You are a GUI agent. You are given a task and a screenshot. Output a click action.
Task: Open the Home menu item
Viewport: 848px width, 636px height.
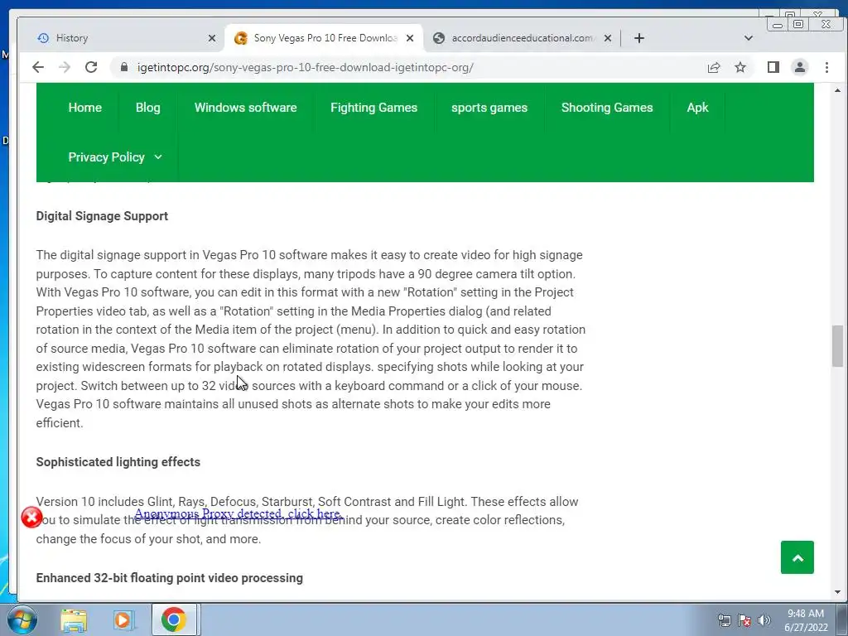[x=85, y=108]
